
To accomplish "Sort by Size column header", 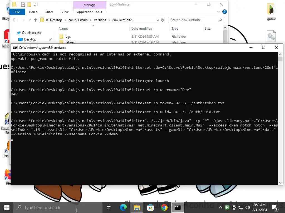I will pos(208,29).
